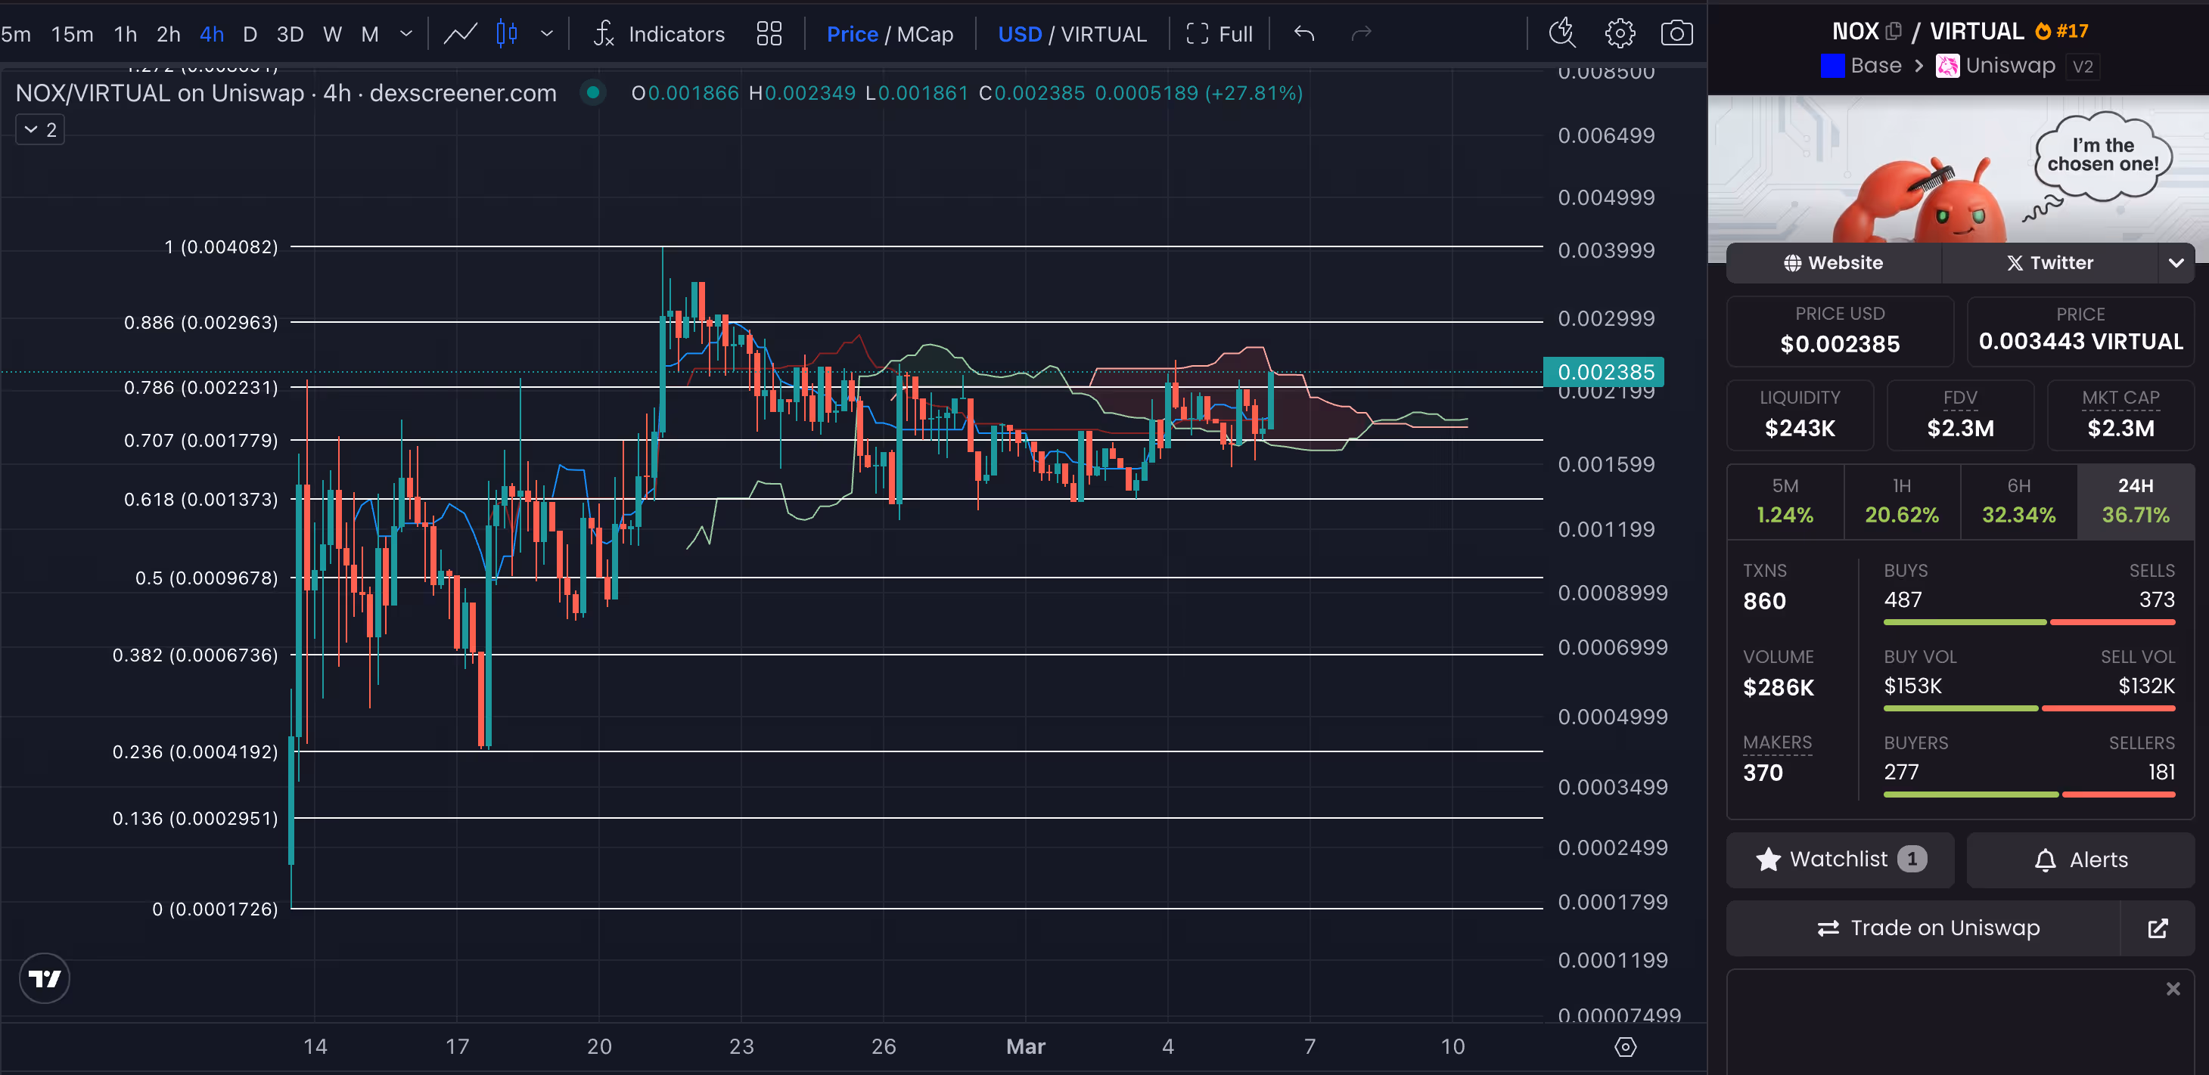Click the TradingView logo icon
The image size is (2209, 1075).
pyautogui.click(x=45, y=978)
